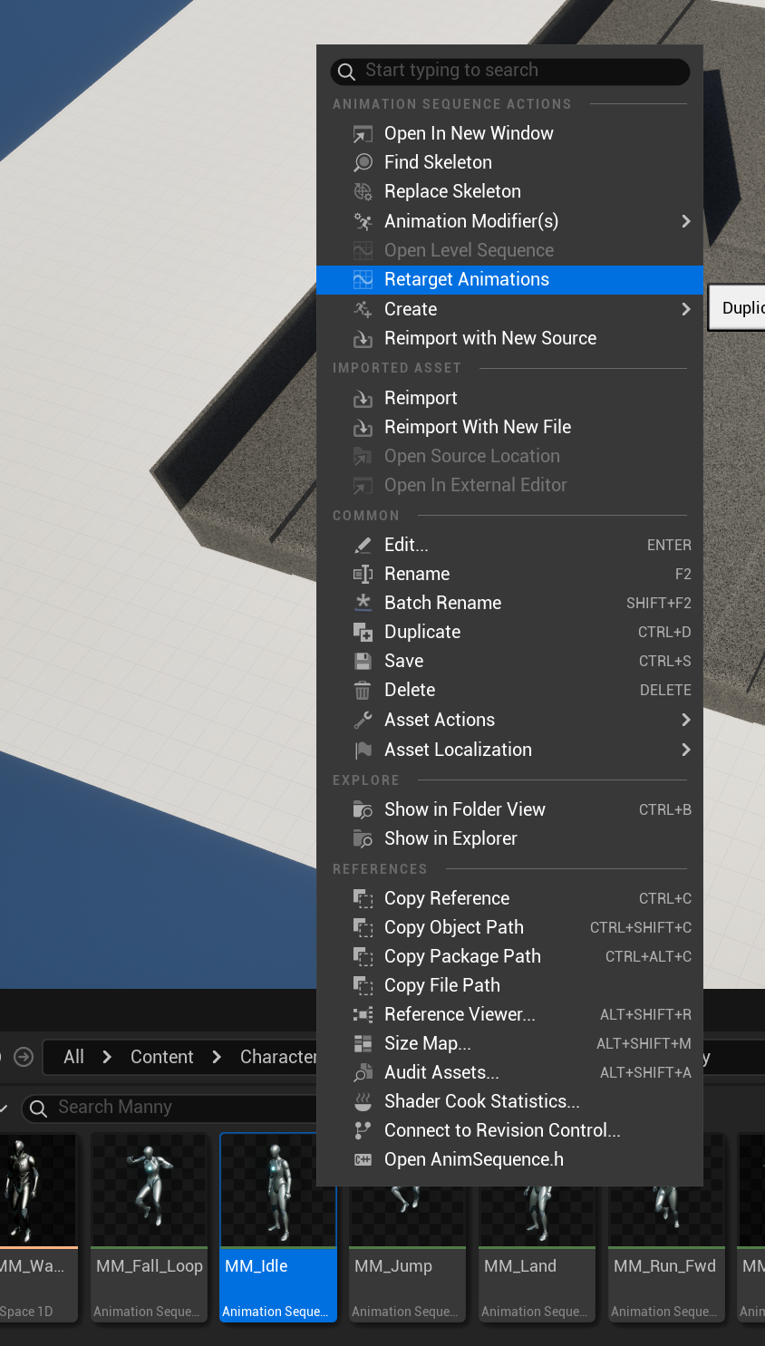Click the Reference Viewer icon

pos(363,1015)
